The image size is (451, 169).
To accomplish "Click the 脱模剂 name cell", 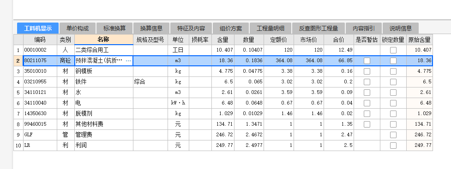I will [x=103, y=114].
